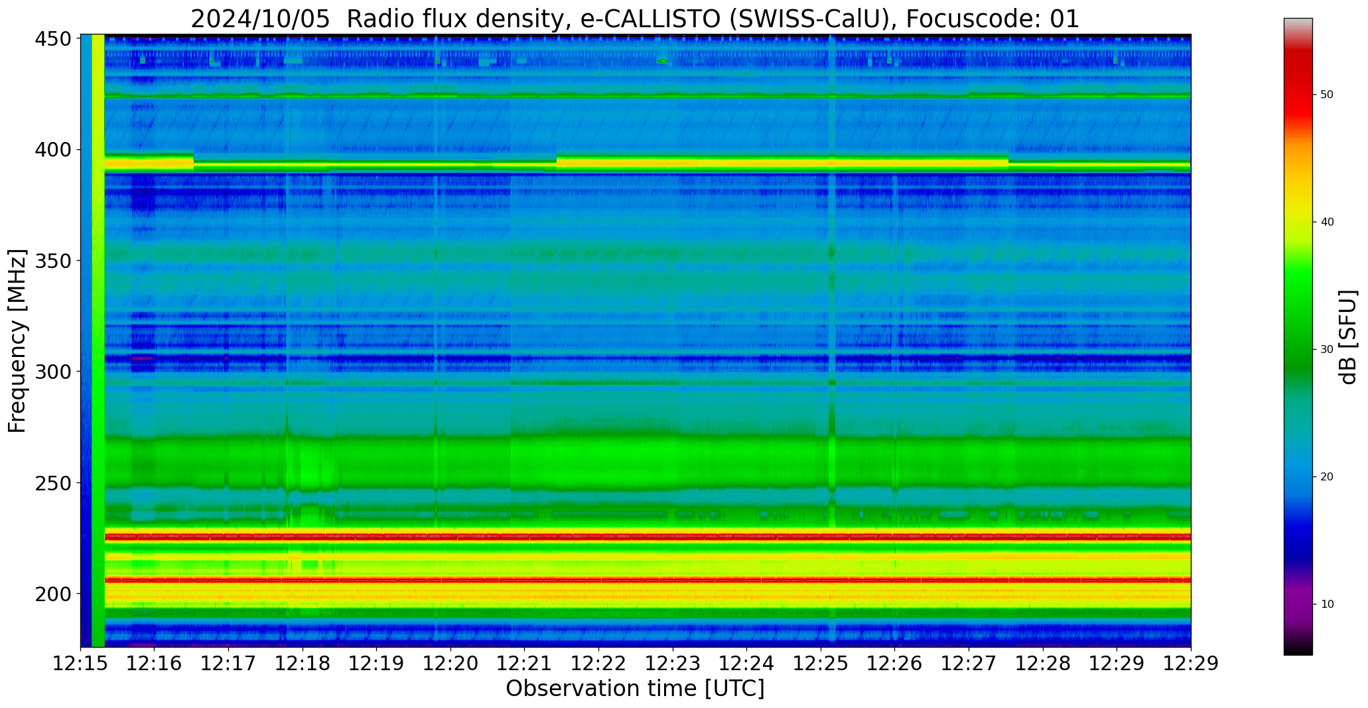Click the "Observation time [UTC]" x-axis label
This screenshot has height=708, width=1368.
[635, 689]
